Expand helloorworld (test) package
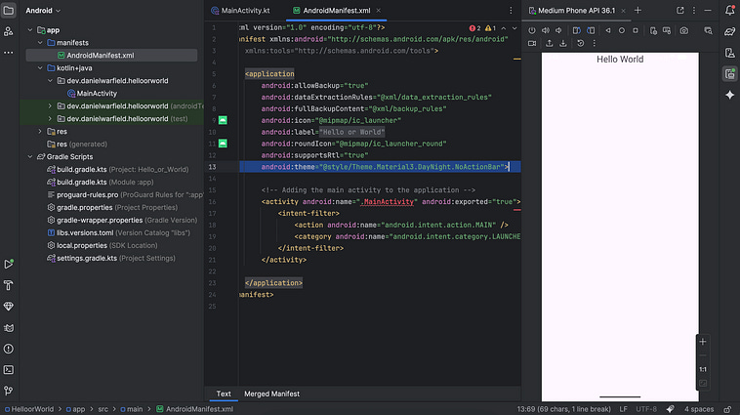 coord(50,119)
